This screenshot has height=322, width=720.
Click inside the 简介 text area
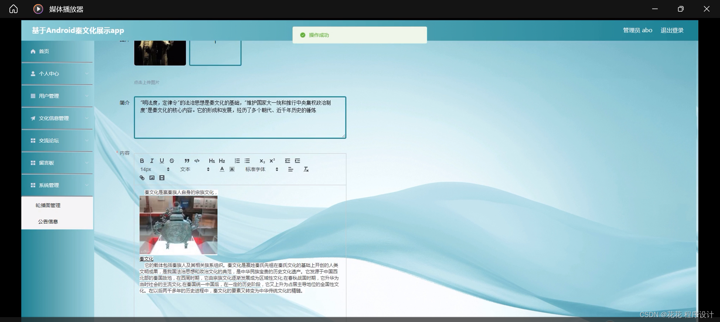[240, 118]
